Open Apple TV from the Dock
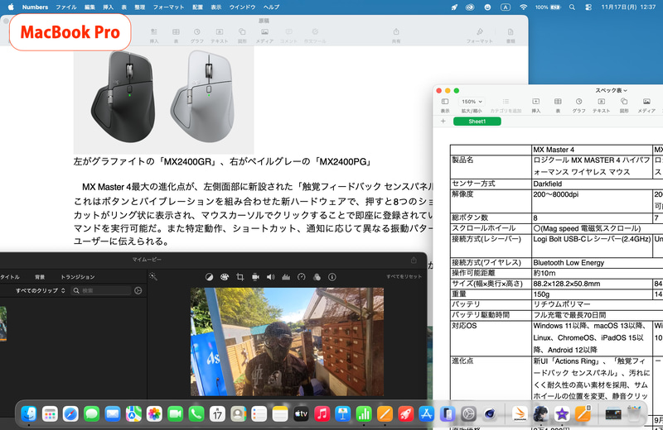The width and height of the screenshot is (663, 430). click(301, 414)
